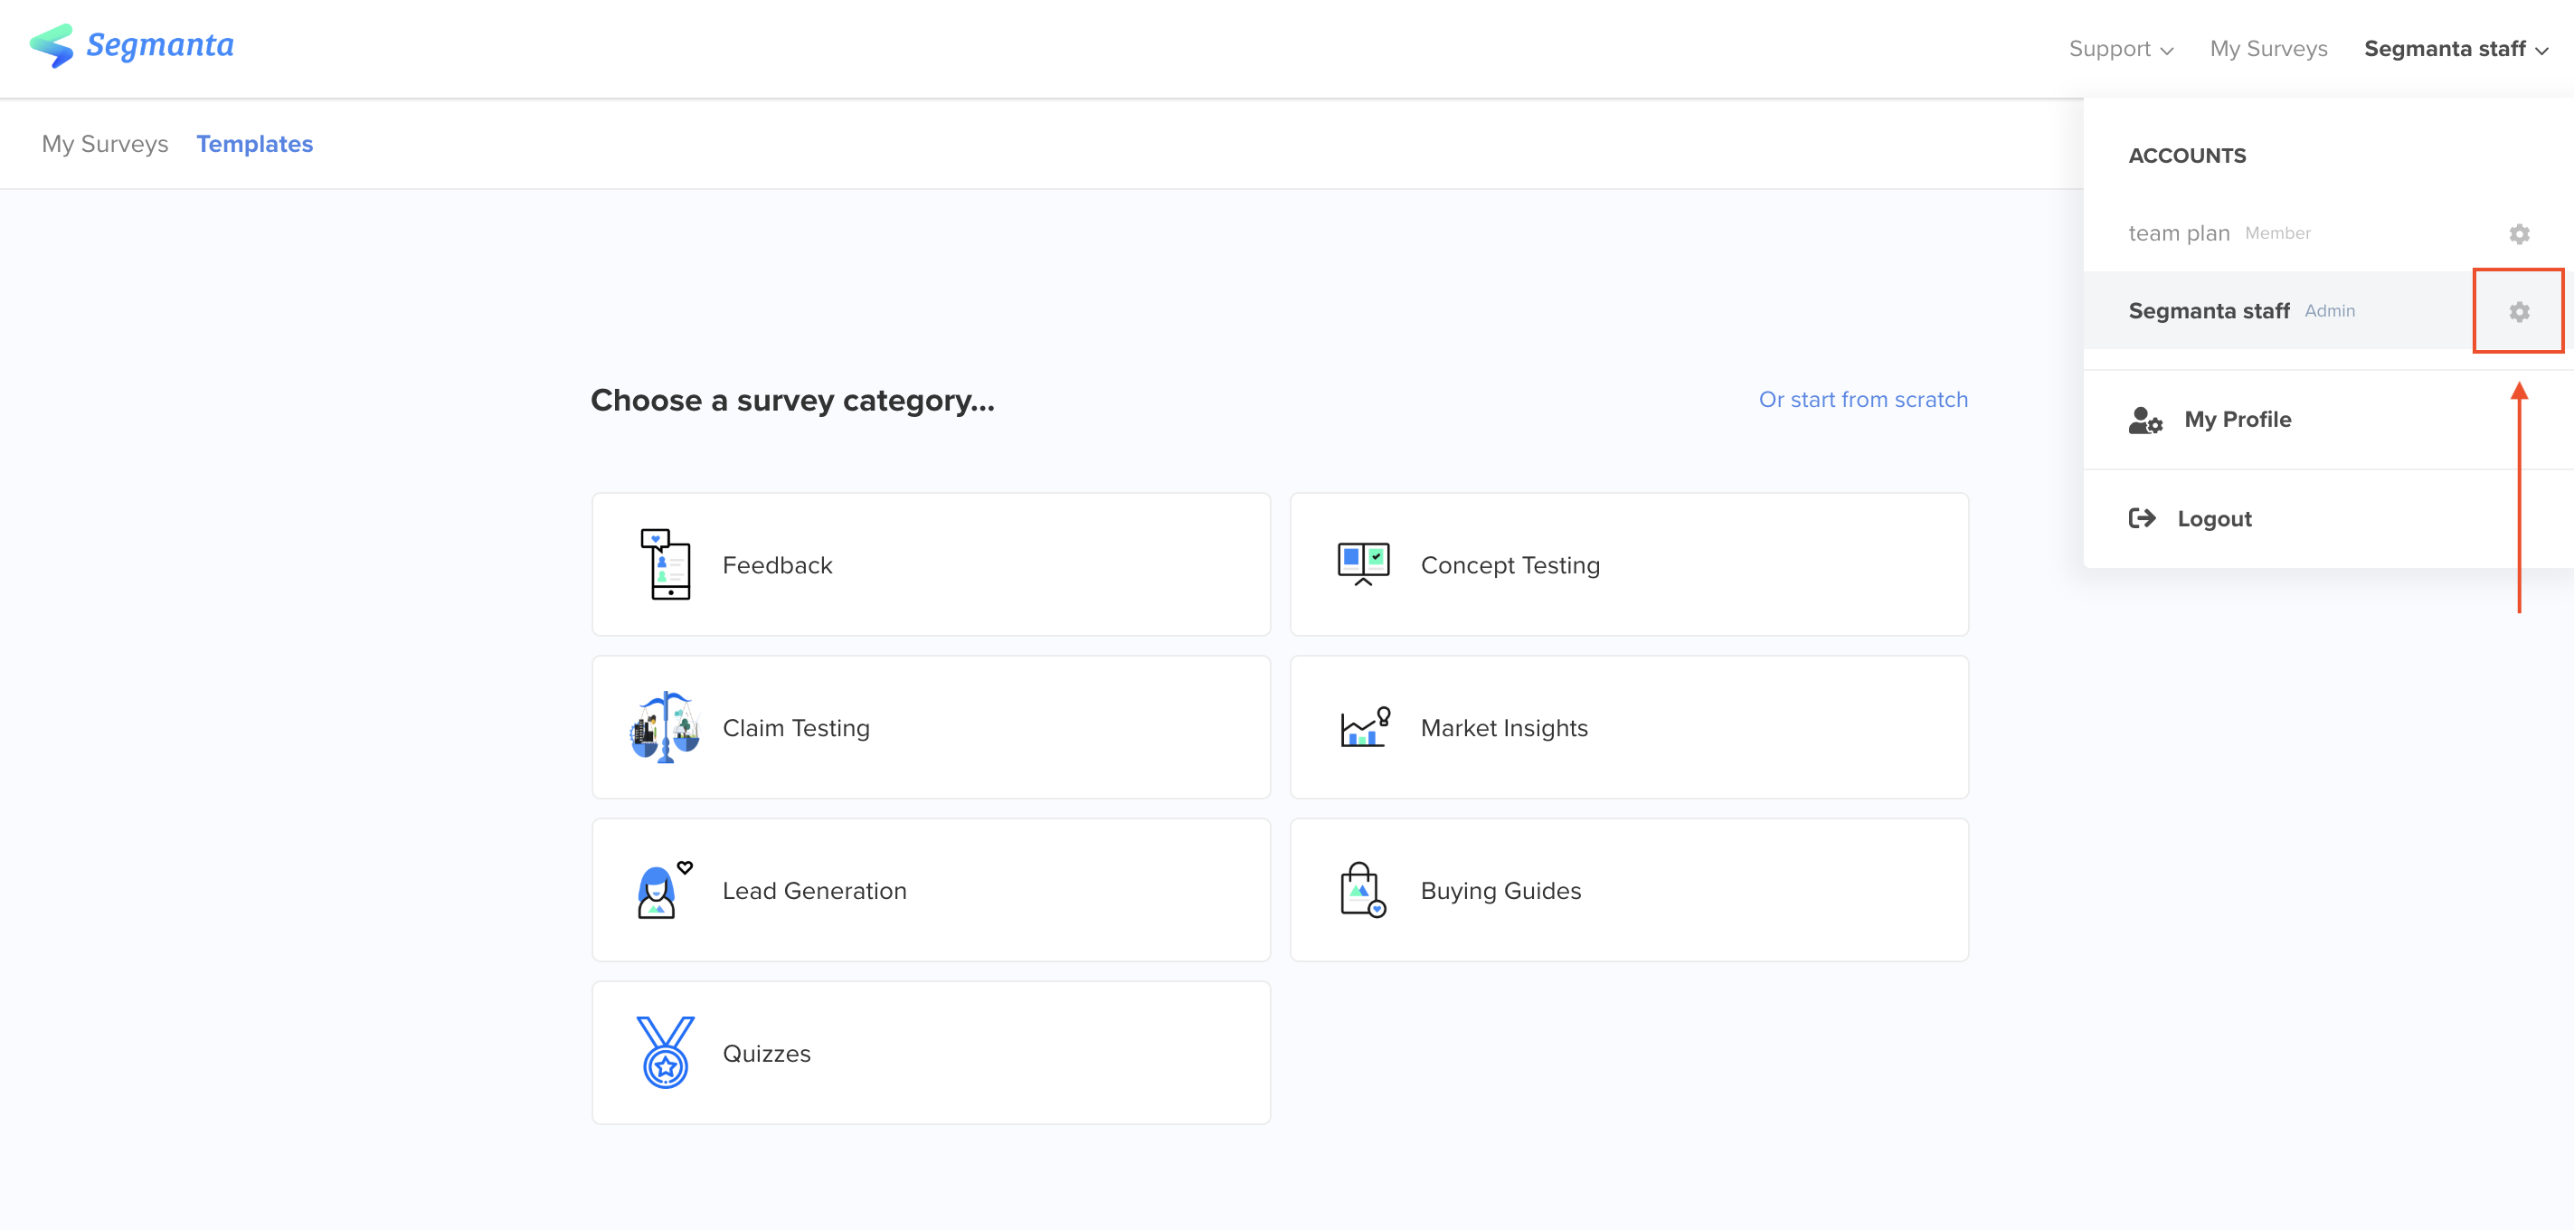Click the Buying Guides shopping bag icon
The image size is (2574, 1230).
[x=1364, y=890]
